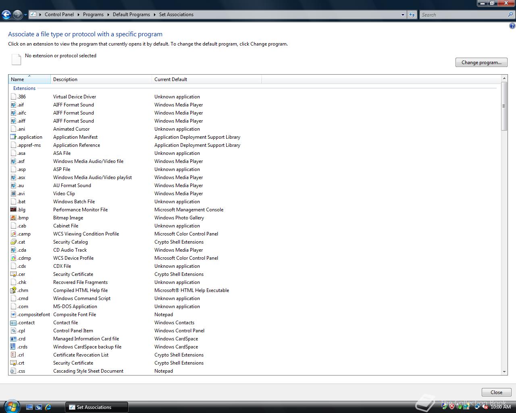Screen dimensions: 516x413
Task: Click the .cat security catalog icon
Action: (x=13, y=242)
